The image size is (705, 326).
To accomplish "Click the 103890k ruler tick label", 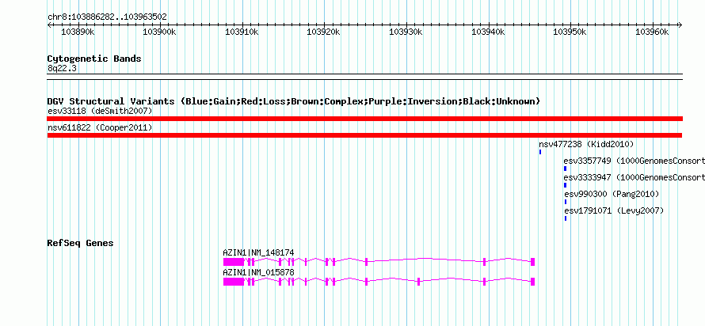I will tap(78, 32).
